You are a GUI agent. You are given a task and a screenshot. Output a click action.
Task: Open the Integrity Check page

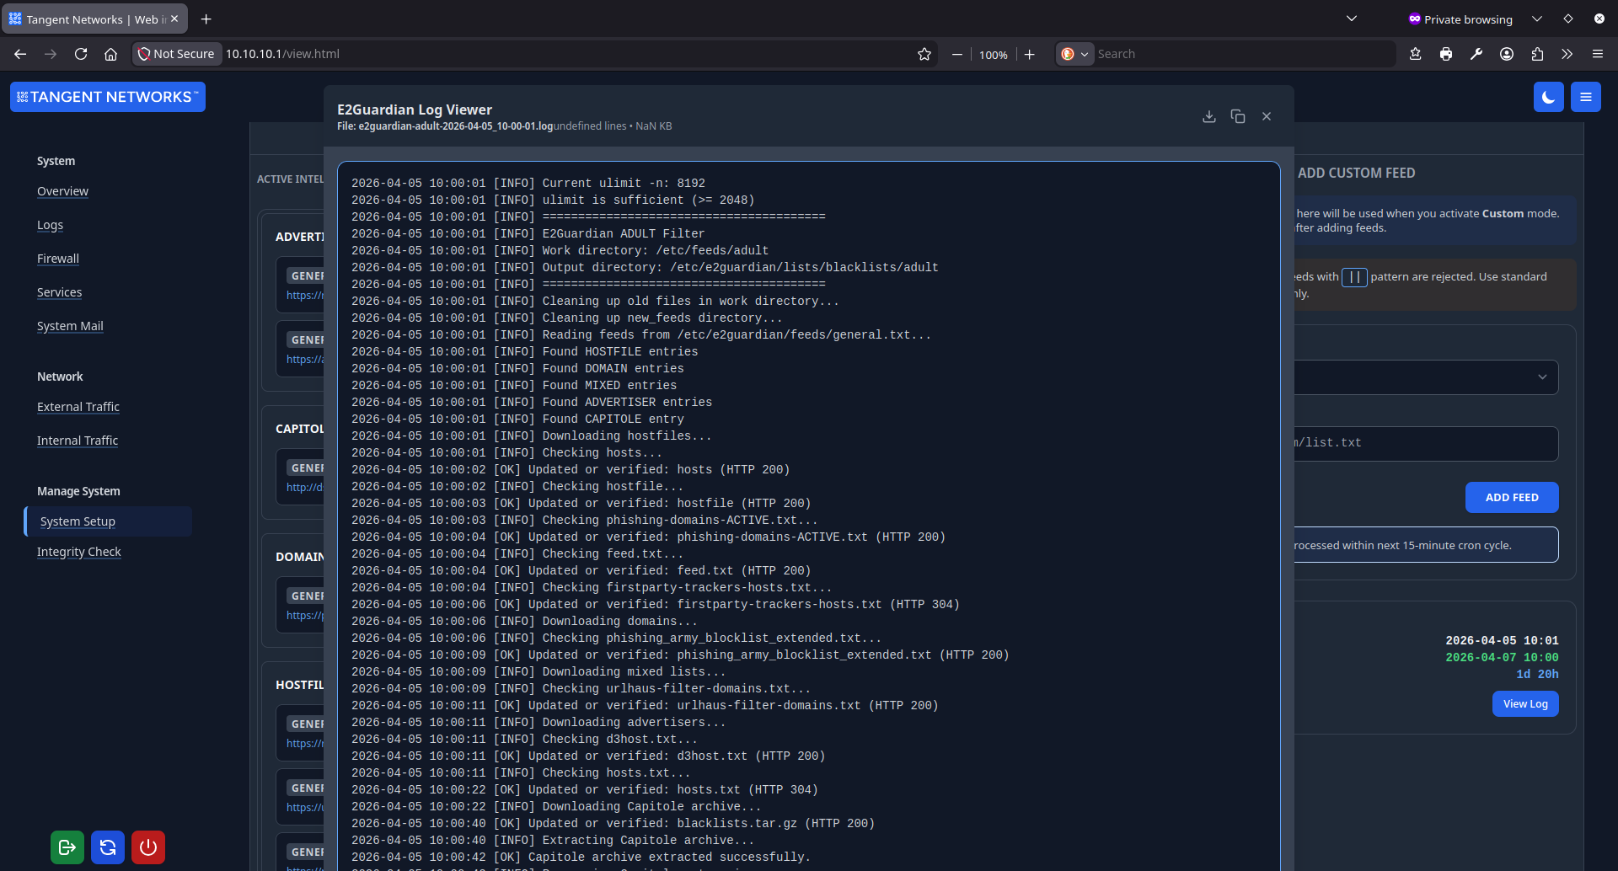click(x=78, y=552)
